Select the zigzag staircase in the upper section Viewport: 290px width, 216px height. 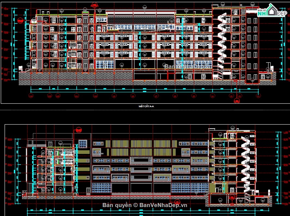(222, 43)
